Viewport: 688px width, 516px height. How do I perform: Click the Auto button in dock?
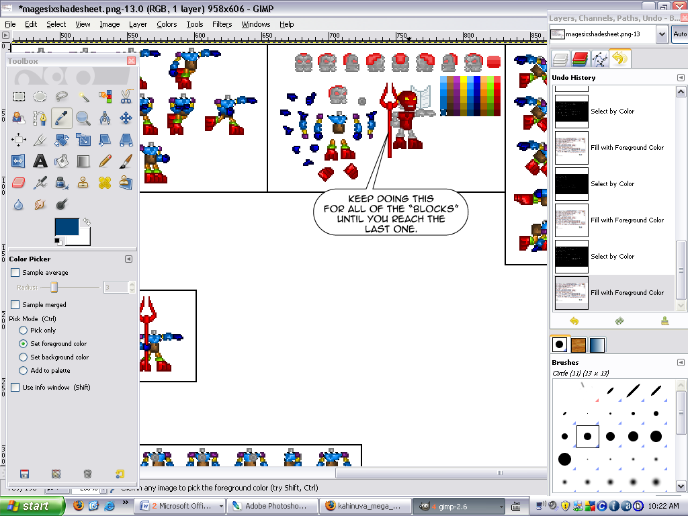[x=680, y=34]
